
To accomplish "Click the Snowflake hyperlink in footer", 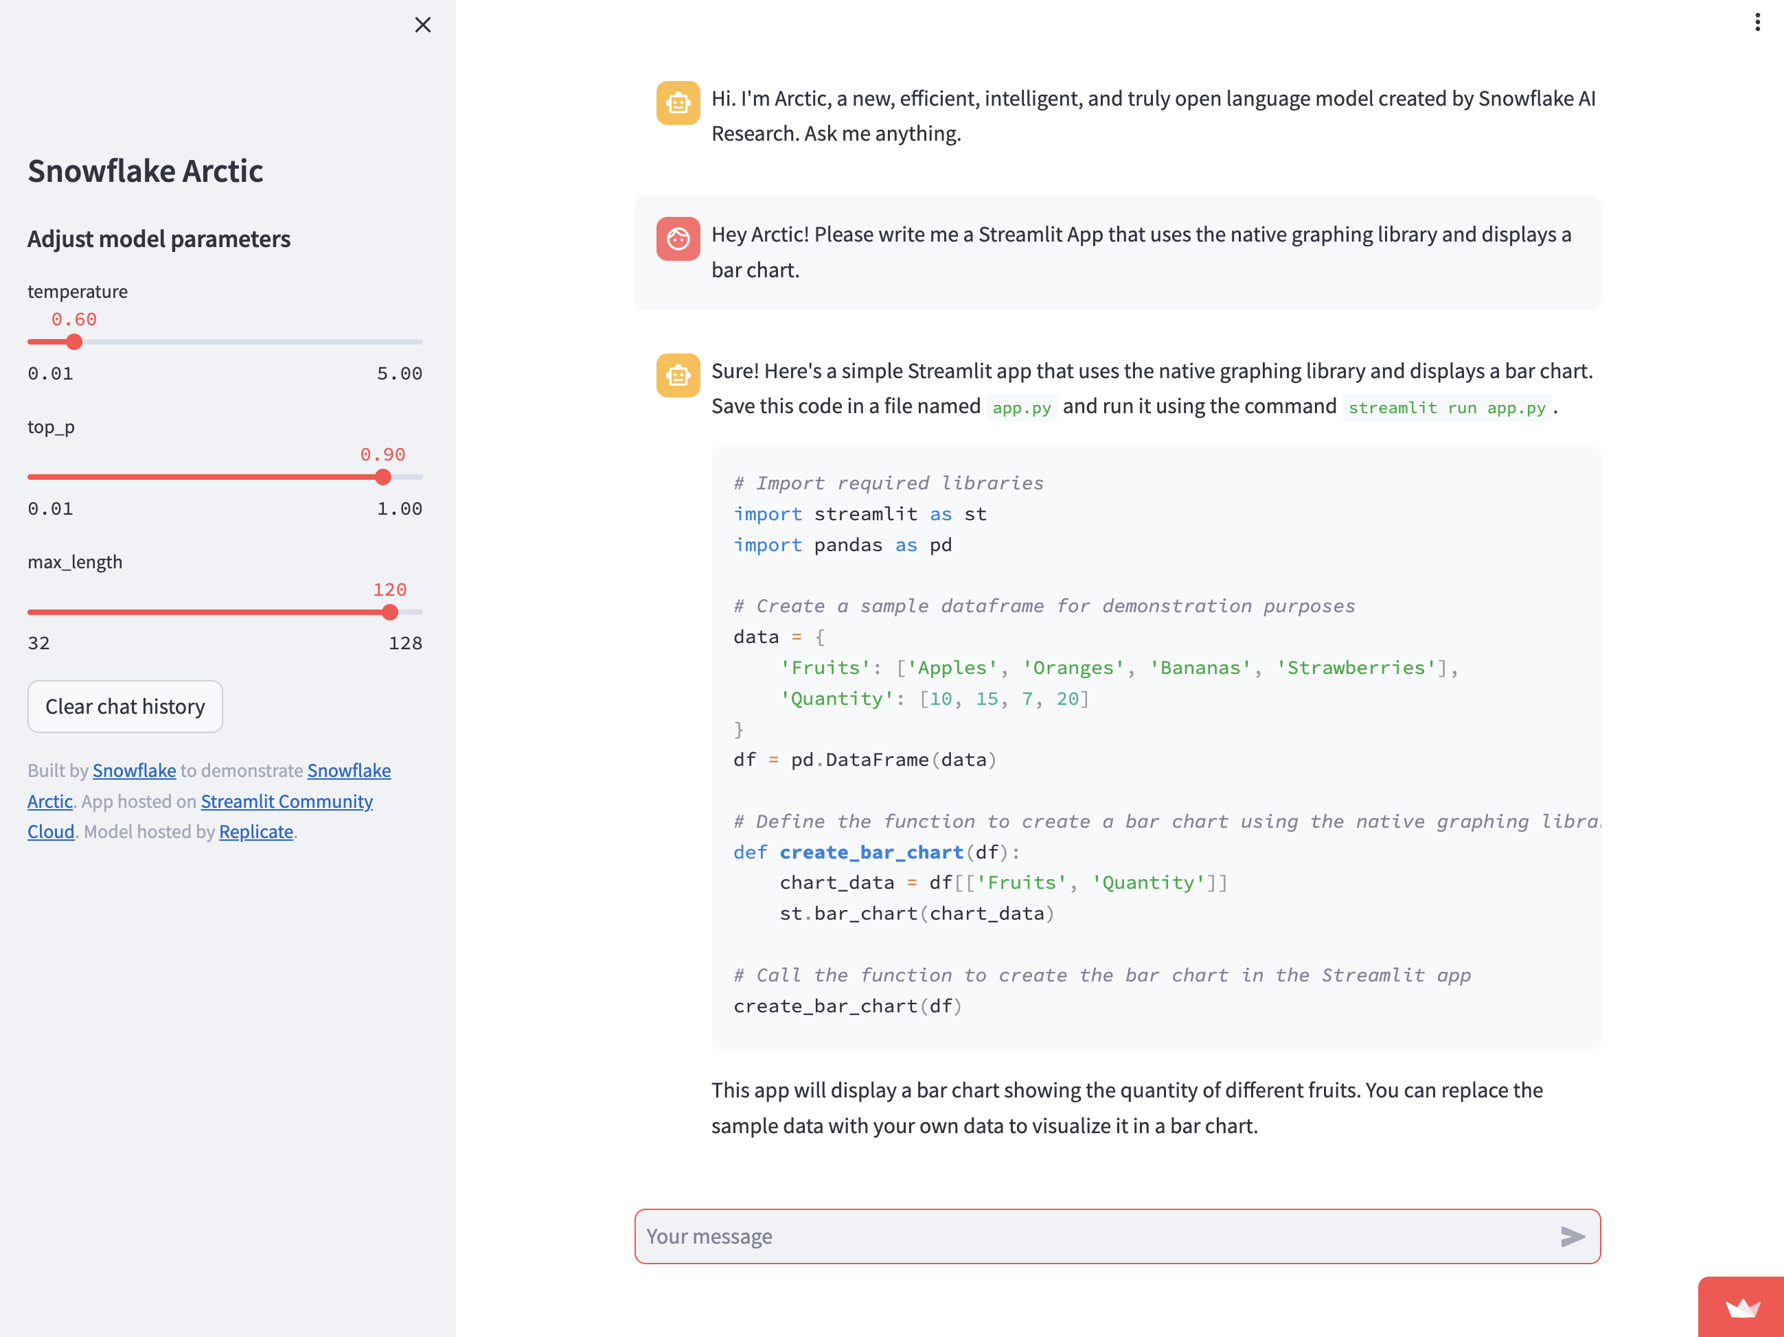I will (133, 769).
